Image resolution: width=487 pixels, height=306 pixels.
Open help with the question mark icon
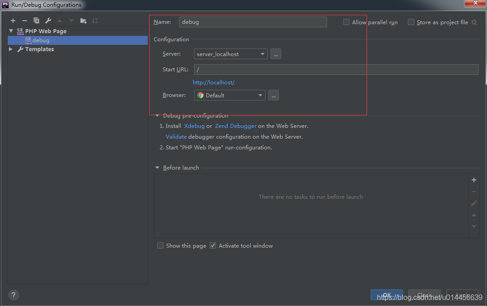13,295
